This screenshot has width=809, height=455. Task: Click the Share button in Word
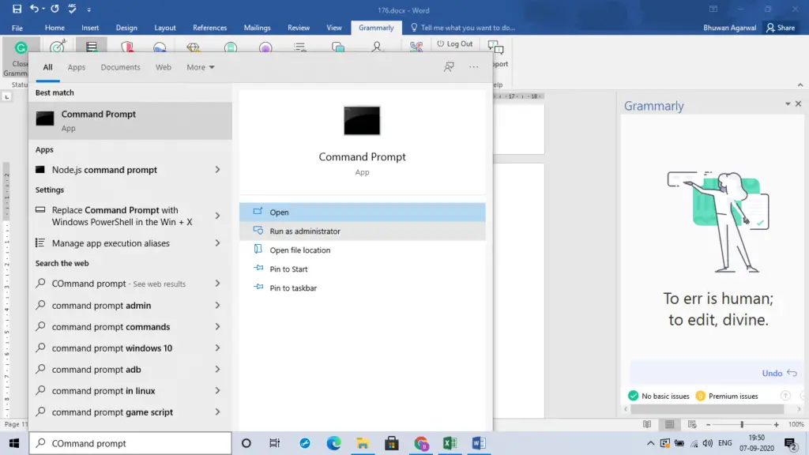tap(781, 28)
